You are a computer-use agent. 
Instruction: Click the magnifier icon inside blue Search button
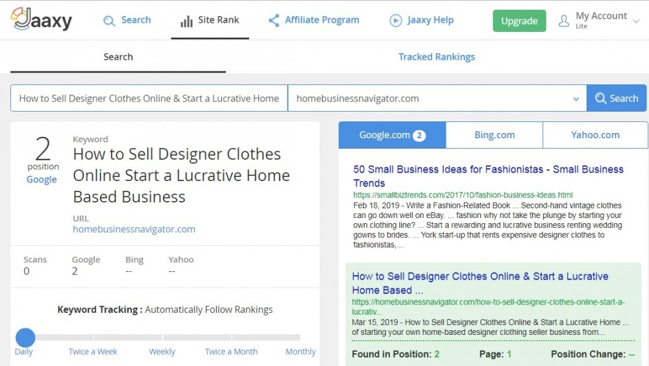coord(600,98)
